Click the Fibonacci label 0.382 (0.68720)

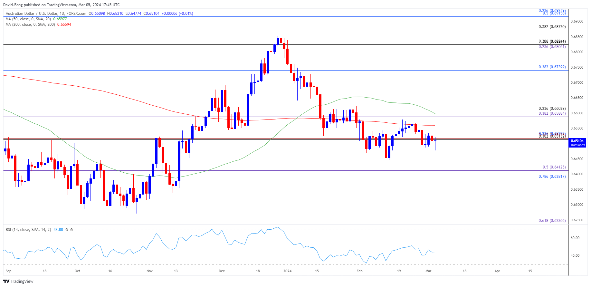[552, 27]
